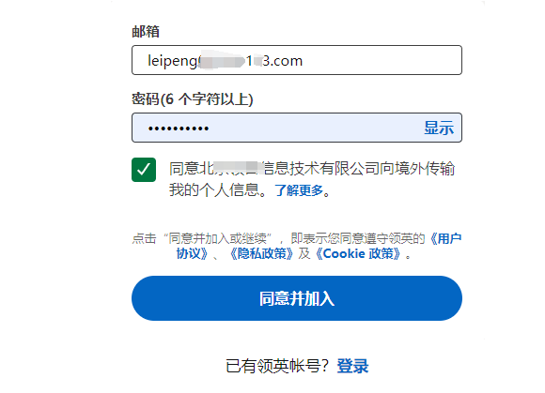
Task: Open the 了解更多 learn more link
Action: click(299, 190)
